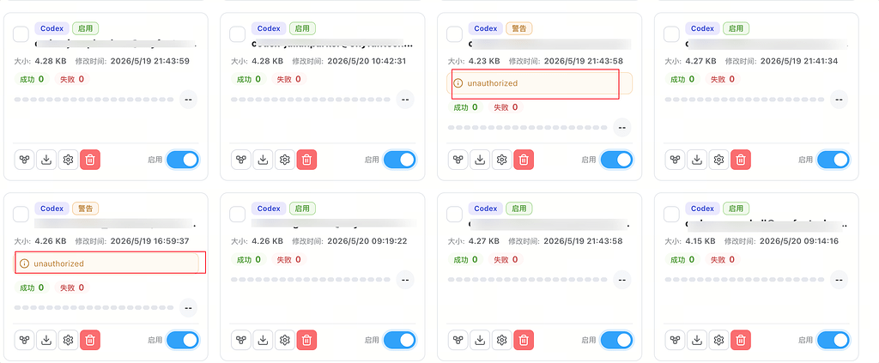Viewport: 879px width, 363px height.
Task: Select the 21:41:34 card checkbox
Action: point(671,34)
